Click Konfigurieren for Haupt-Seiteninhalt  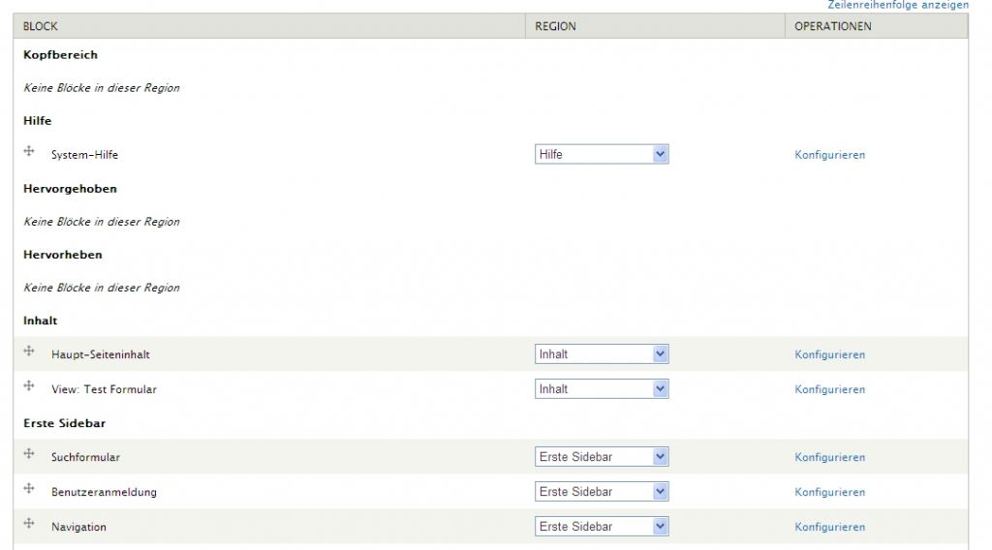(829, 354)
